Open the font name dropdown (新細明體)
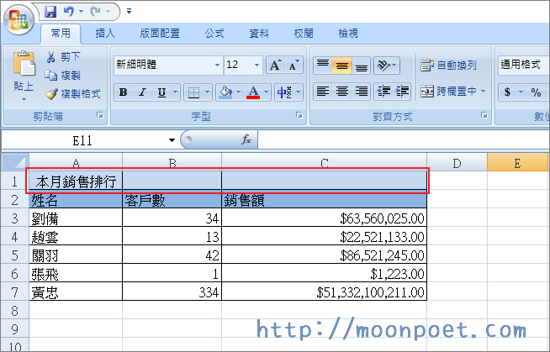Screen dimensions: 550x352 point(217,65)
